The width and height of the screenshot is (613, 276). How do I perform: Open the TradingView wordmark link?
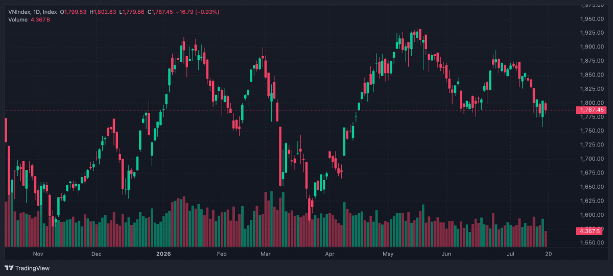pos(32,268)
